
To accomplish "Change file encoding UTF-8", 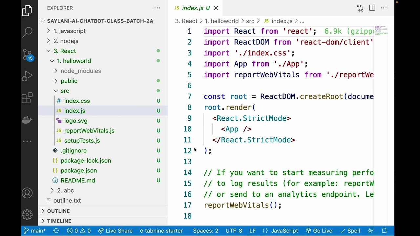I will (x=234, y=231).
